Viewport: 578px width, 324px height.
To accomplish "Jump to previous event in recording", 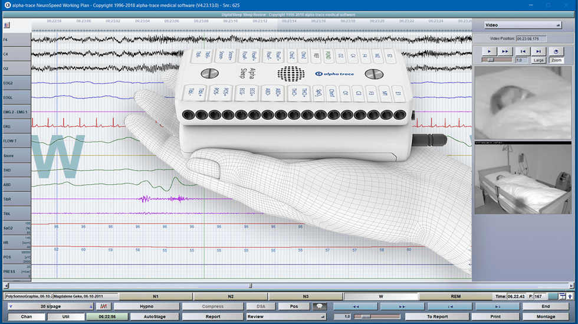I will (450, 306).
